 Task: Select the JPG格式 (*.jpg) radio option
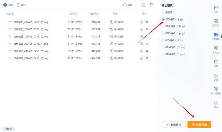[172, 19]
